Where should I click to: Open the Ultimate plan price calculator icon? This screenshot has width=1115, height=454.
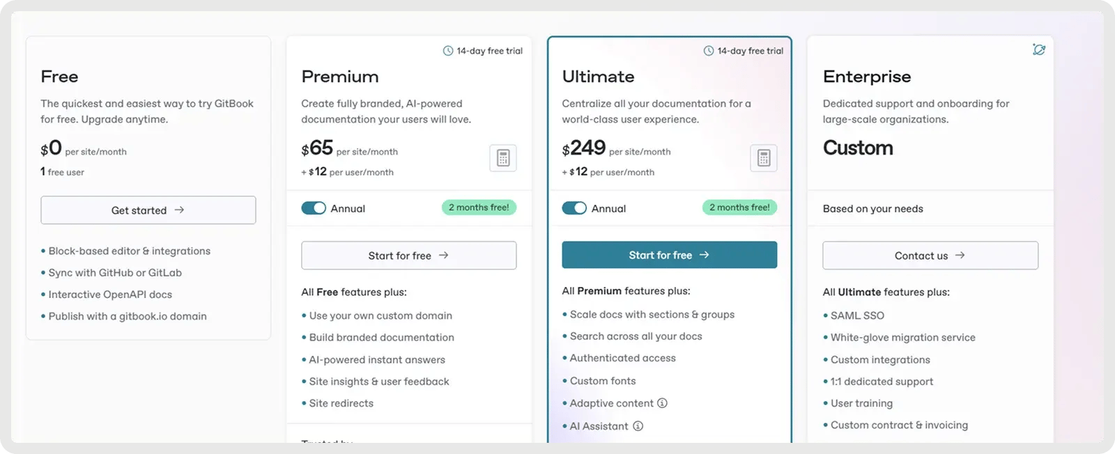coord(764,158)
